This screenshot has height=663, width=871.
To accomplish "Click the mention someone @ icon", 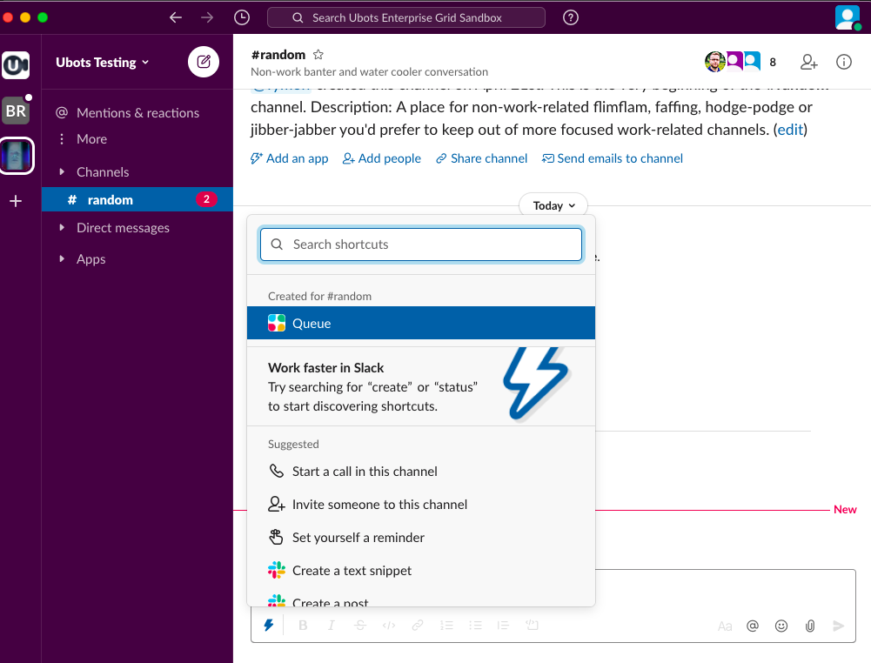I will (x=752, y=625).
